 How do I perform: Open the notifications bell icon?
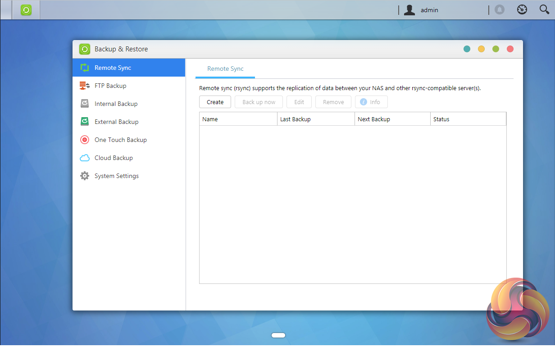point(500,9)
